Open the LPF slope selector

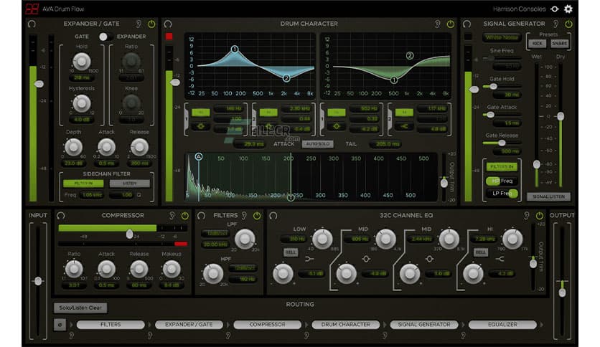click(x=215, y=234)
